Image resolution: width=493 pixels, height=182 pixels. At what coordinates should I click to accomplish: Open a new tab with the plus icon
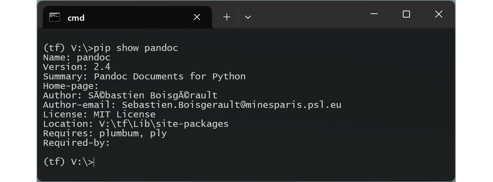point(227,17)
